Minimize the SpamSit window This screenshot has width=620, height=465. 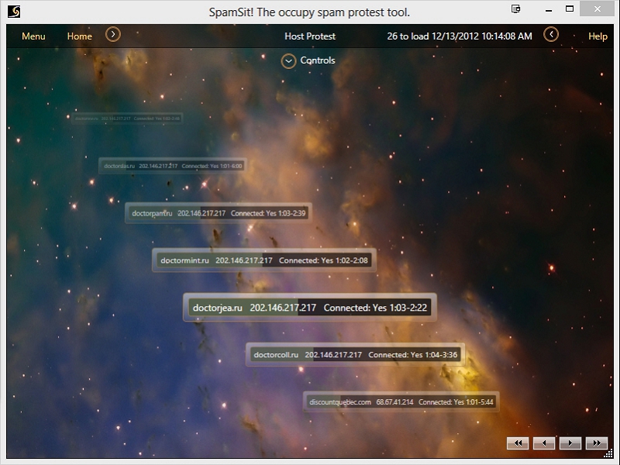coord(549,10)
